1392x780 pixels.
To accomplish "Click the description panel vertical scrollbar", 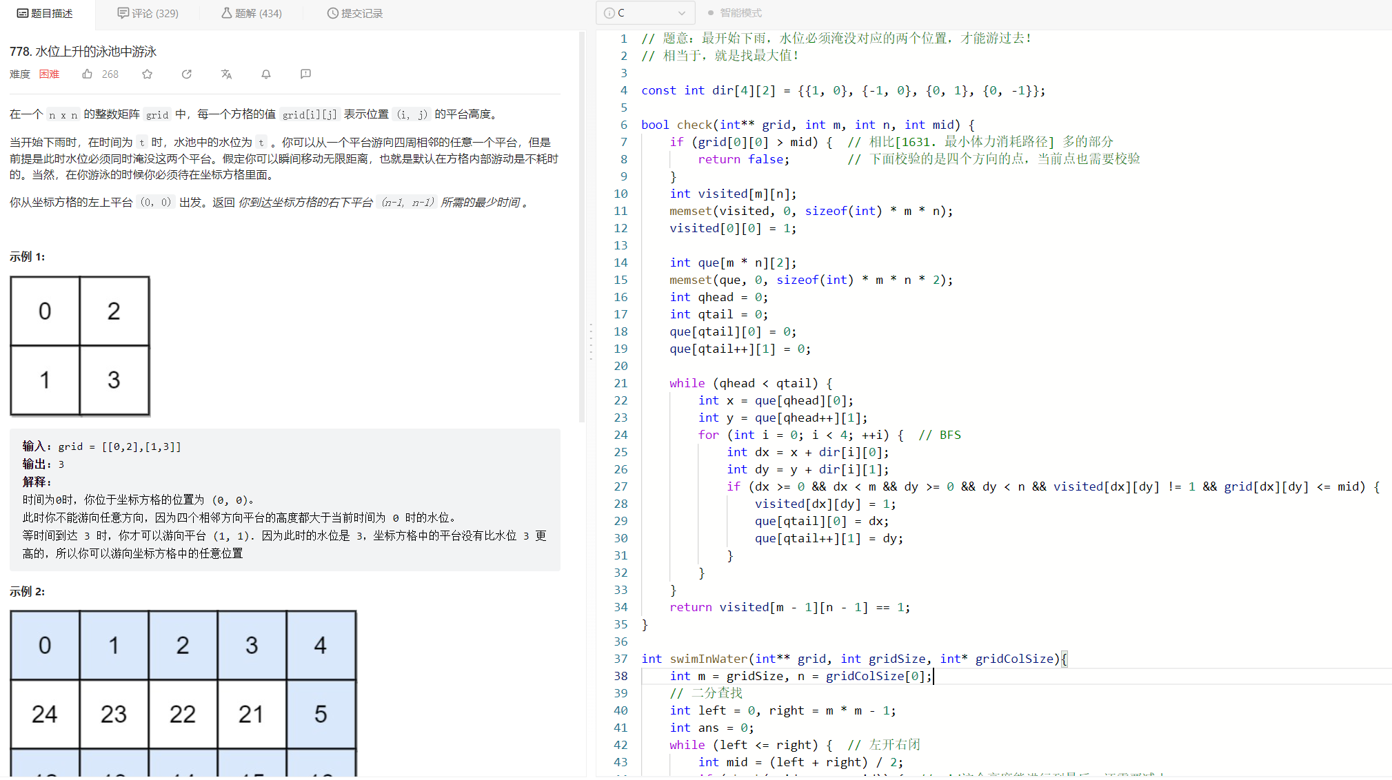I will tap(582, 227).
